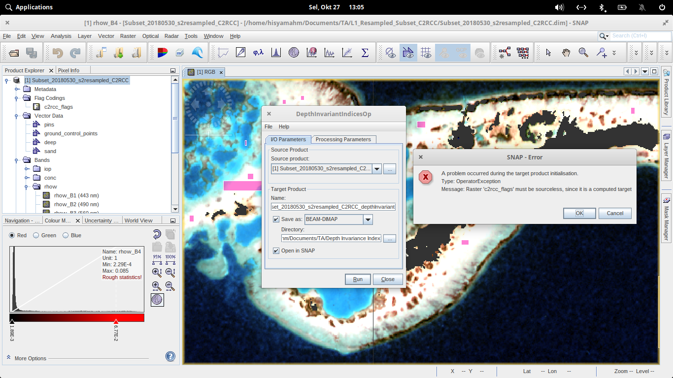Click the zoom-in vertical histogram icon
The image size is (673, 378).
(x=157, y=272)
